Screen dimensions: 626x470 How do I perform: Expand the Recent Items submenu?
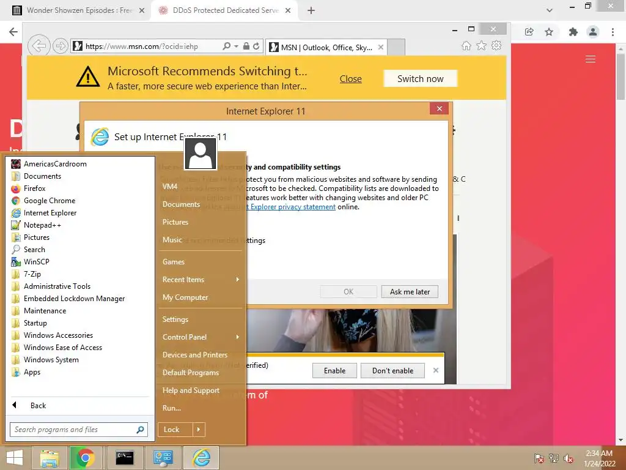tap(201, 280)
